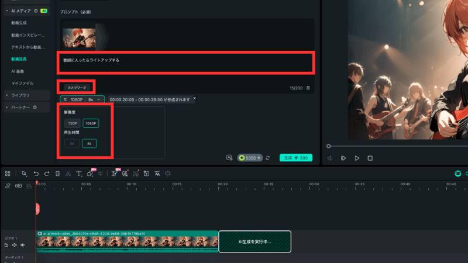
Task: Toggle visibility eye on ビデオ 1 track
Action: [22, 245]
